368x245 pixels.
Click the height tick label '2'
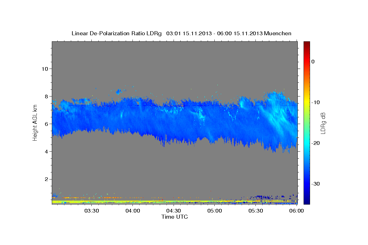[46, 179]
